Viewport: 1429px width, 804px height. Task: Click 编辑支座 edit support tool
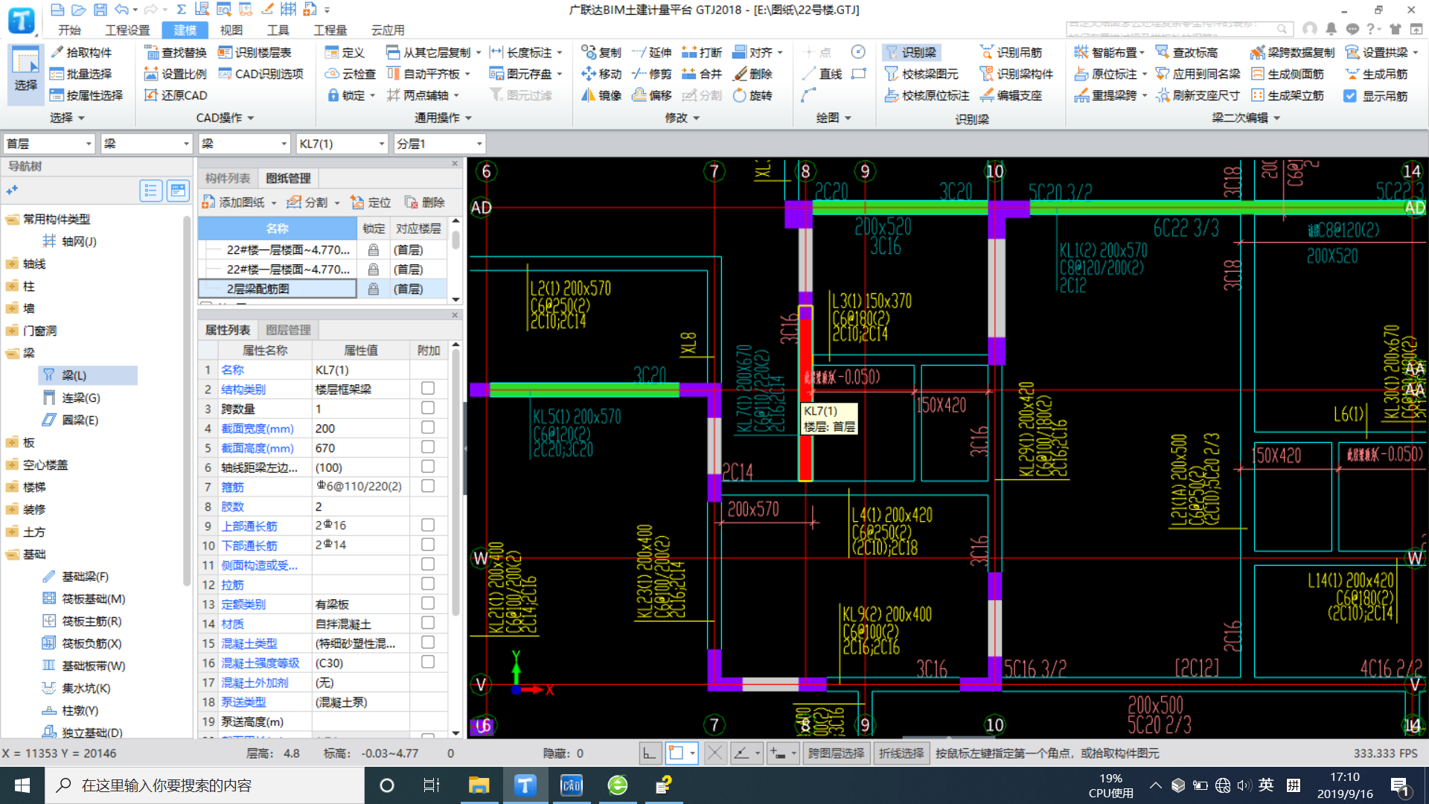(x=1011, y=95)
